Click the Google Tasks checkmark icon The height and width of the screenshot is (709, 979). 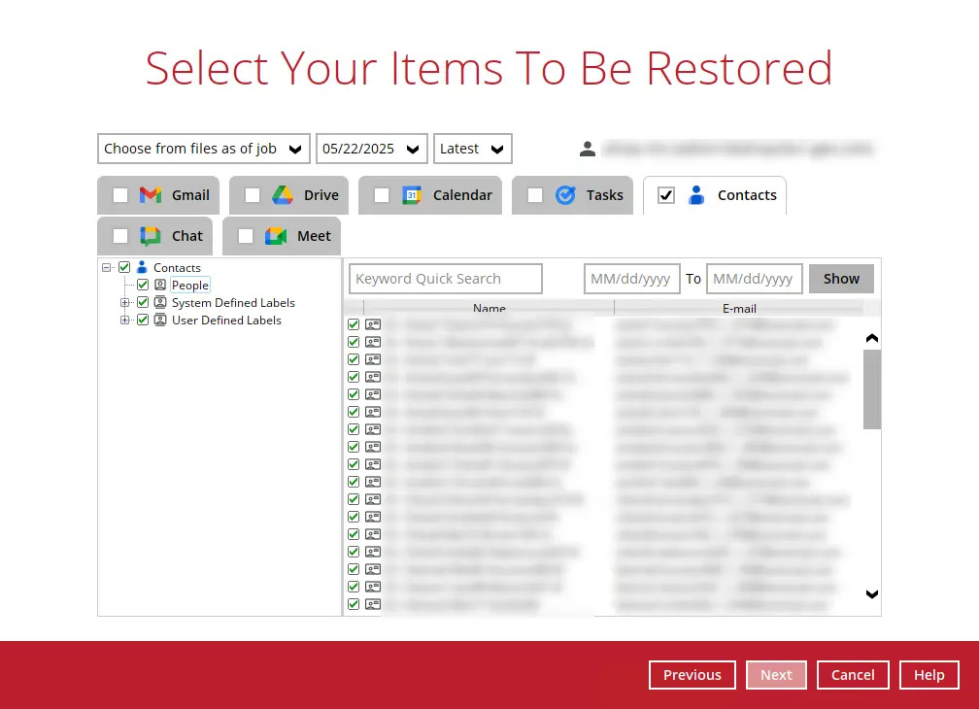tap(565, 195)
